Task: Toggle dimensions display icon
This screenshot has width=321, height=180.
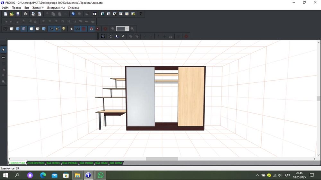Action: [78, 29]
